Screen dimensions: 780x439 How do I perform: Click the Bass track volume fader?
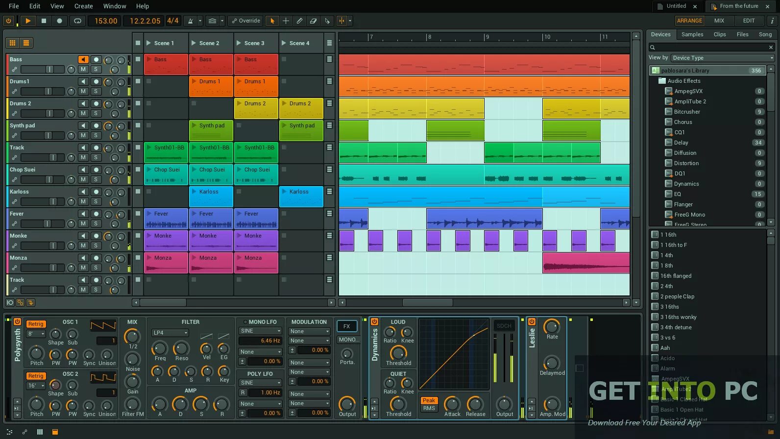pyautogui.click(x=43, y=69)
